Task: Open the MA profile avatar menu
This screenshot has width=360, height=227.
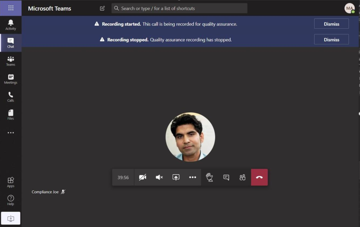Action: click(x=349, y=8)
